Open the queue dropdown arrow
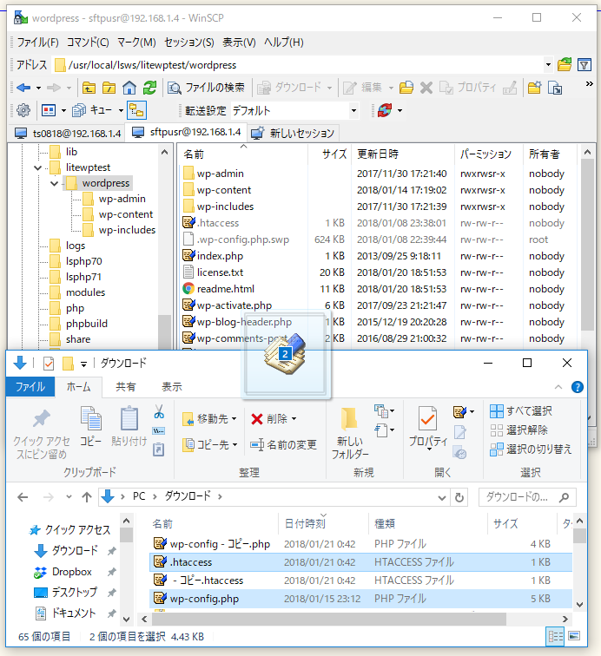This screenshot has width=601, height=656. (121, 110)
